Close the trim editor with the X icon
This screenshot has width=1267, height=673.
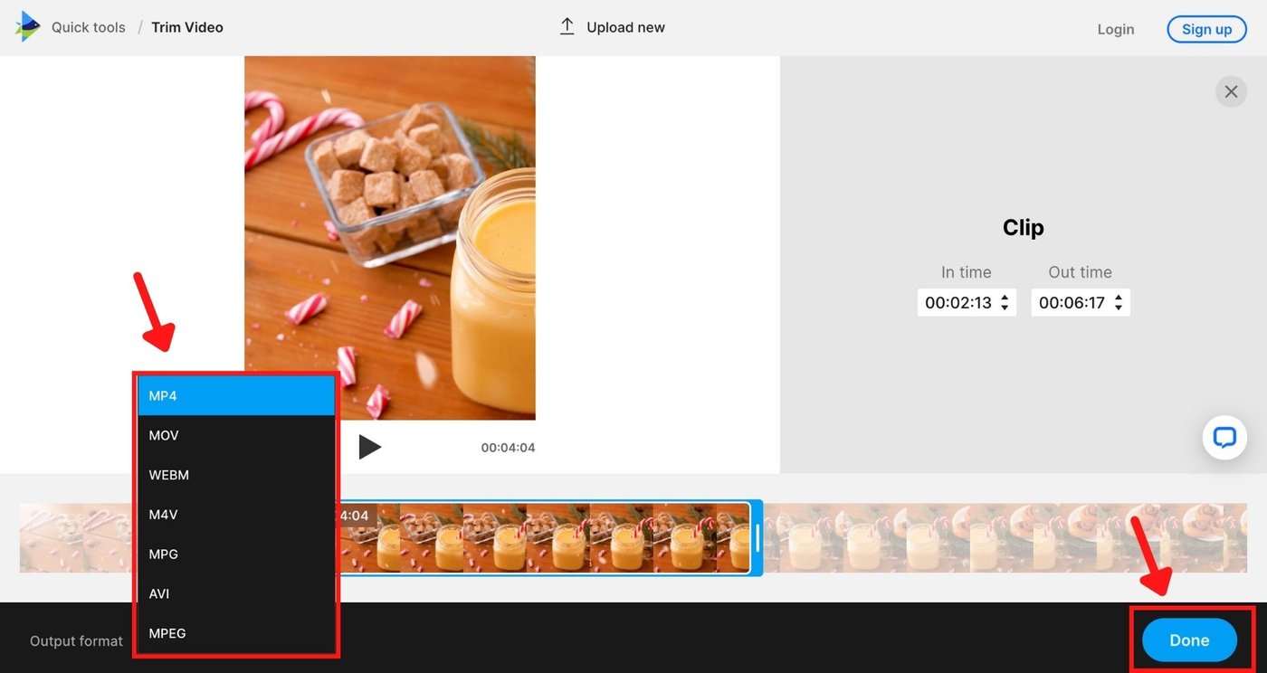coord(1231,91)
